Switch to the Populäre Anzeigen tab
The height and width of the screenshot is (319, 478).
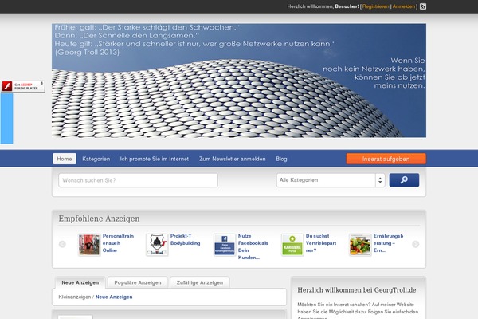tap(138, 282)
